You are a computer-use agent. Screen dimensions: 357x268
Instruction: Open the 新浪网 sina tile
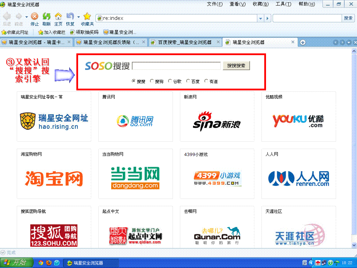pyautogui.click(x=217, y=117)
